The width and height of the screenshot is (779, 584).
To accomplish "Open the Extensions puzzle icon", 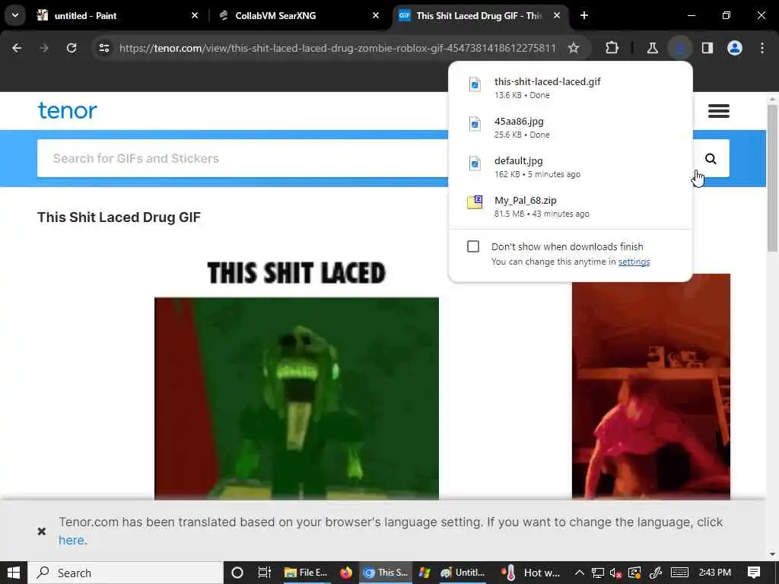I will (612, 48).
